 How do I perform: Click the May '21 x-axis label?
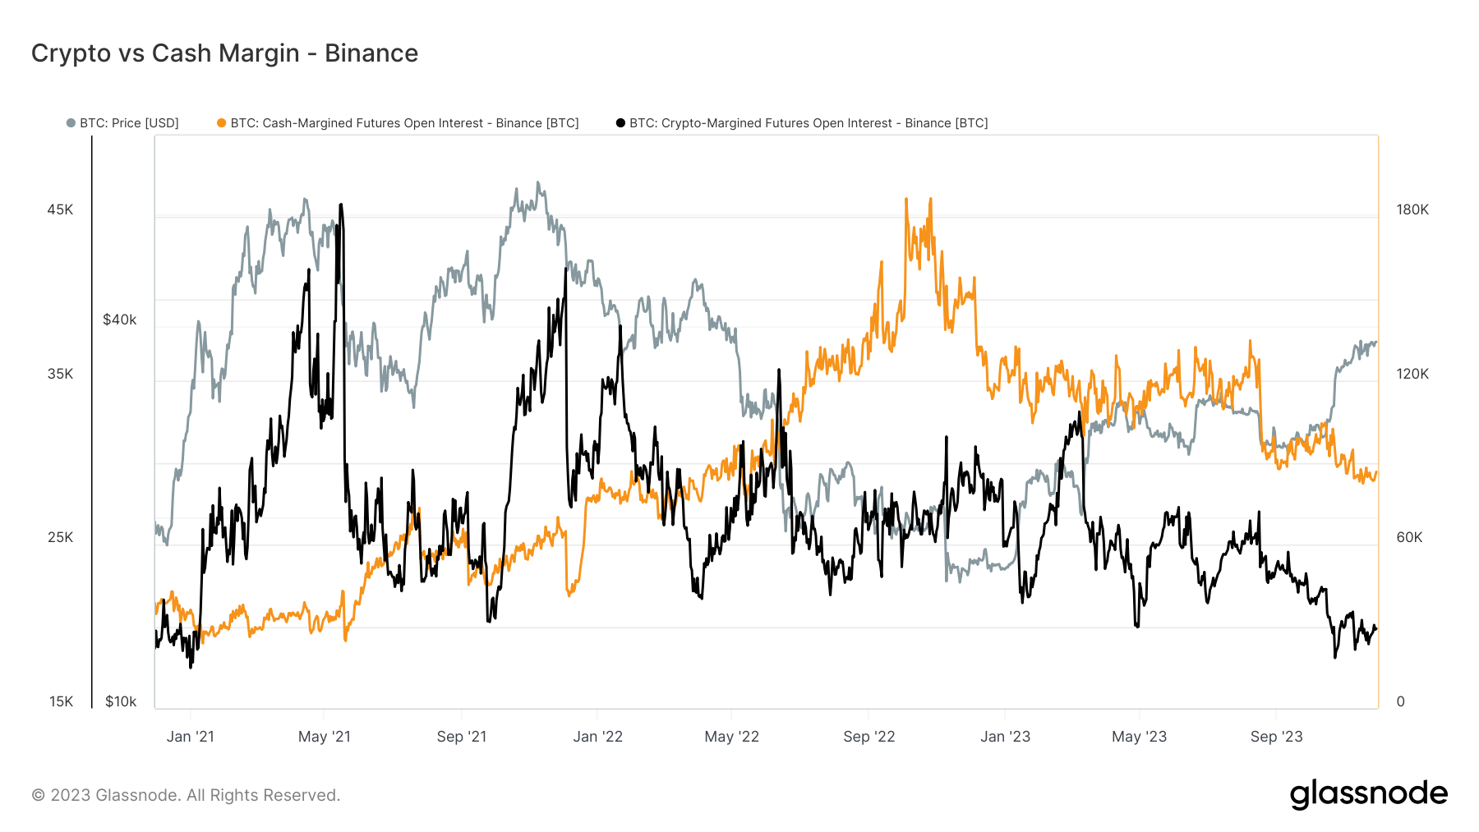click(x=325, y=737)
